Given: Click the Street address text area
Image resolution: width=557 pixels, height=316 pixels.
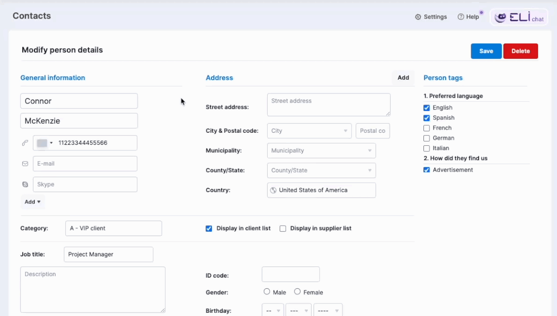Looking at the screenshot, I should [x=328, y=105].
